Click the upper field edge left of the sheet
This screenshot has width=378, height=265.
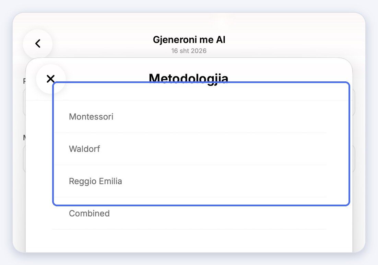(24, 102)
